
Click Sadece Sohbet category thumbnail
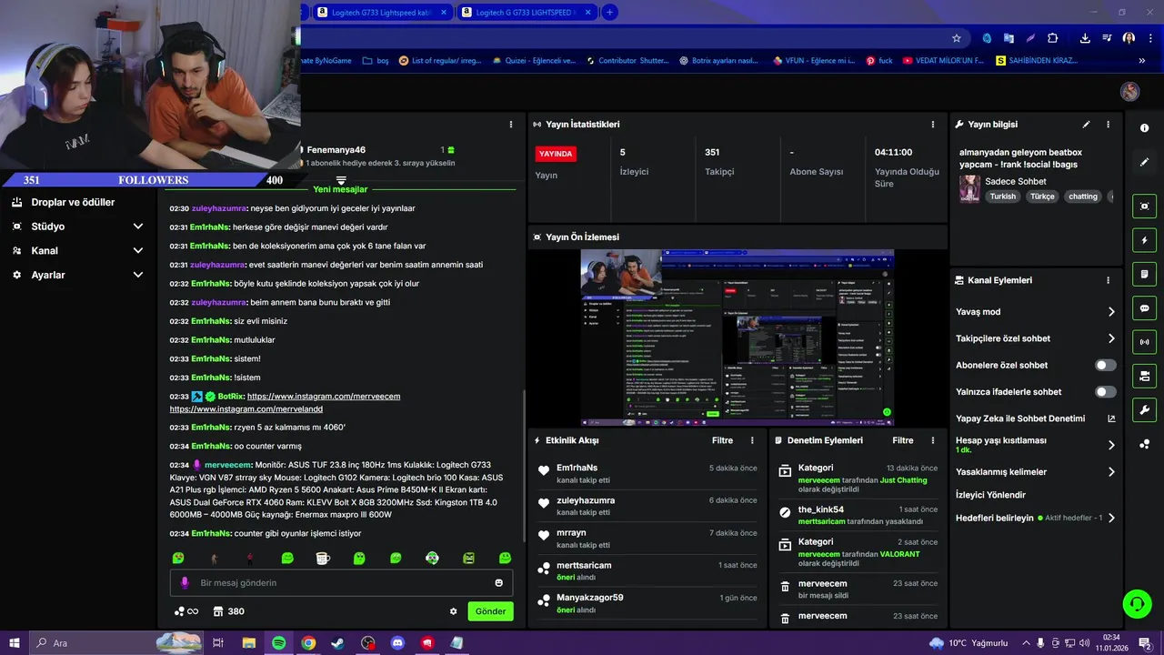(x=969, y=188)
